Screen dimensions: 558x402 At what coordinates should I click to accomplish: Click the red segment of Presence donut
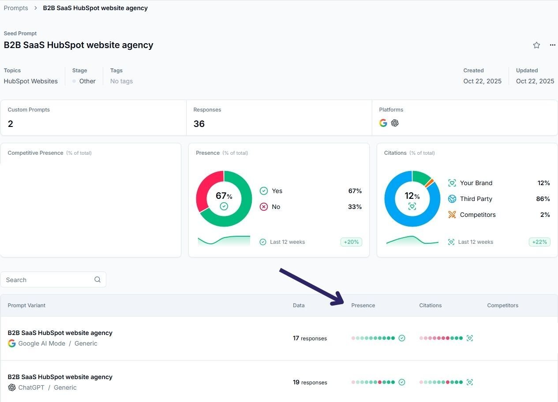point(203,190)
